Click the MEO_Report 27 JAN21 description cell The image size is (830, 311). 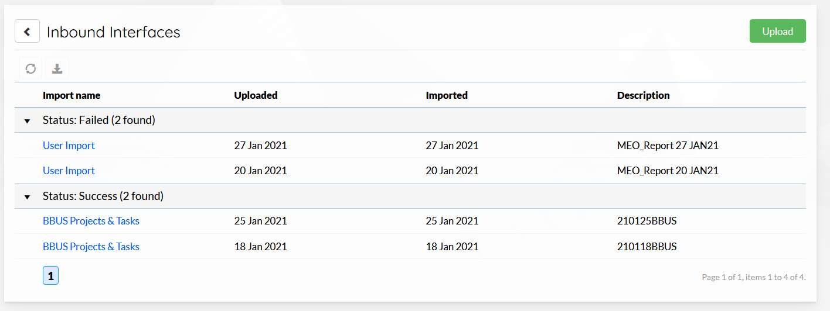point(668,146)
